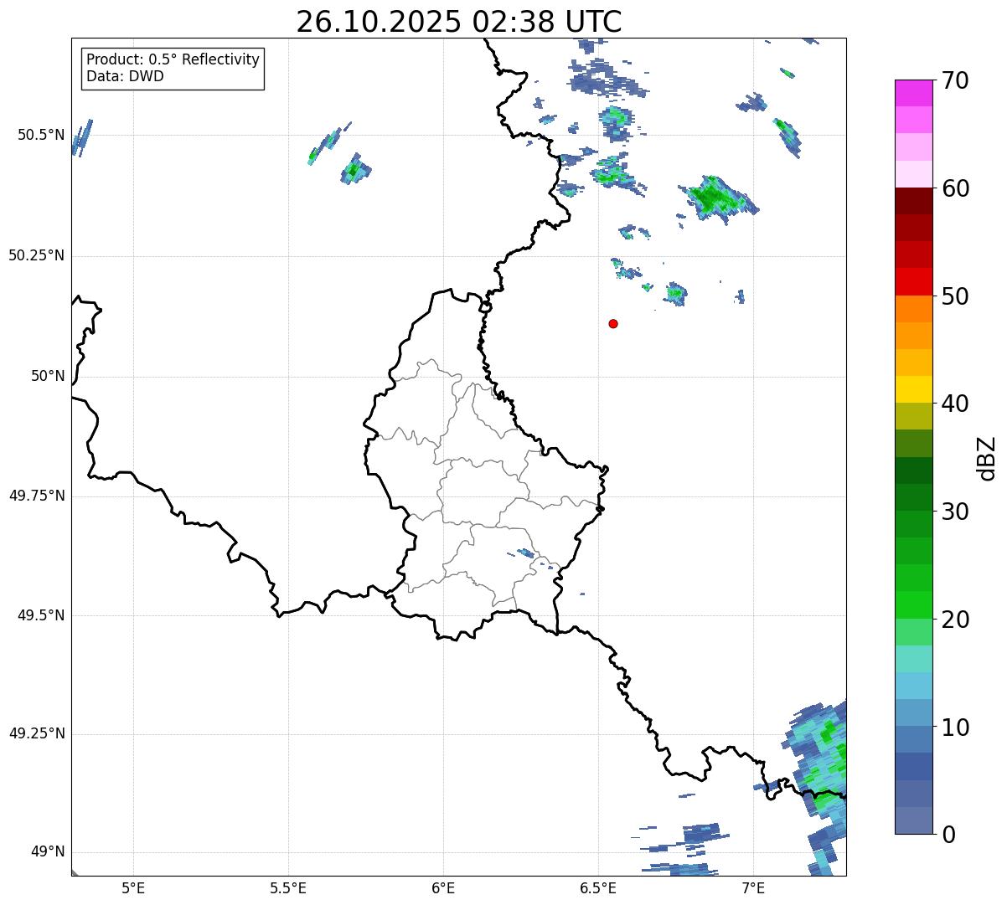Pick the dark maroon colorbar segment below 60
1007x905 pixels.
914,202
